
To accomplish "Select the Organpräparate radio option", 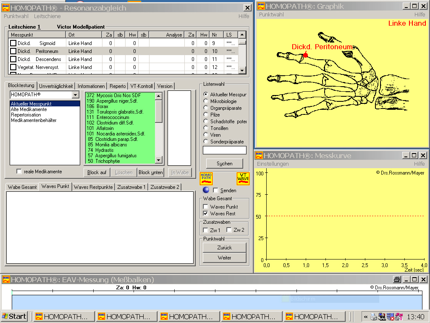I will tap(206, 108).
